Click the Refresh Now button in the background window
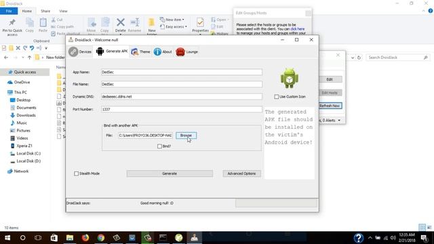434x244 pixels. (330, 106)
